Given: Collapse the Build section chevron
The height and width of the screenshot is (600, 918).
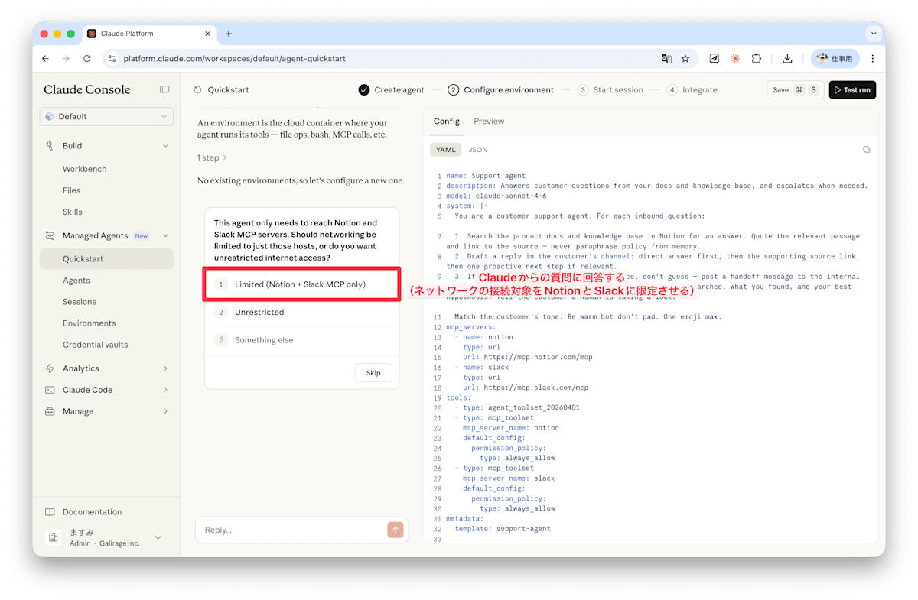Looking at the screenshot, I should click(165, 145).
